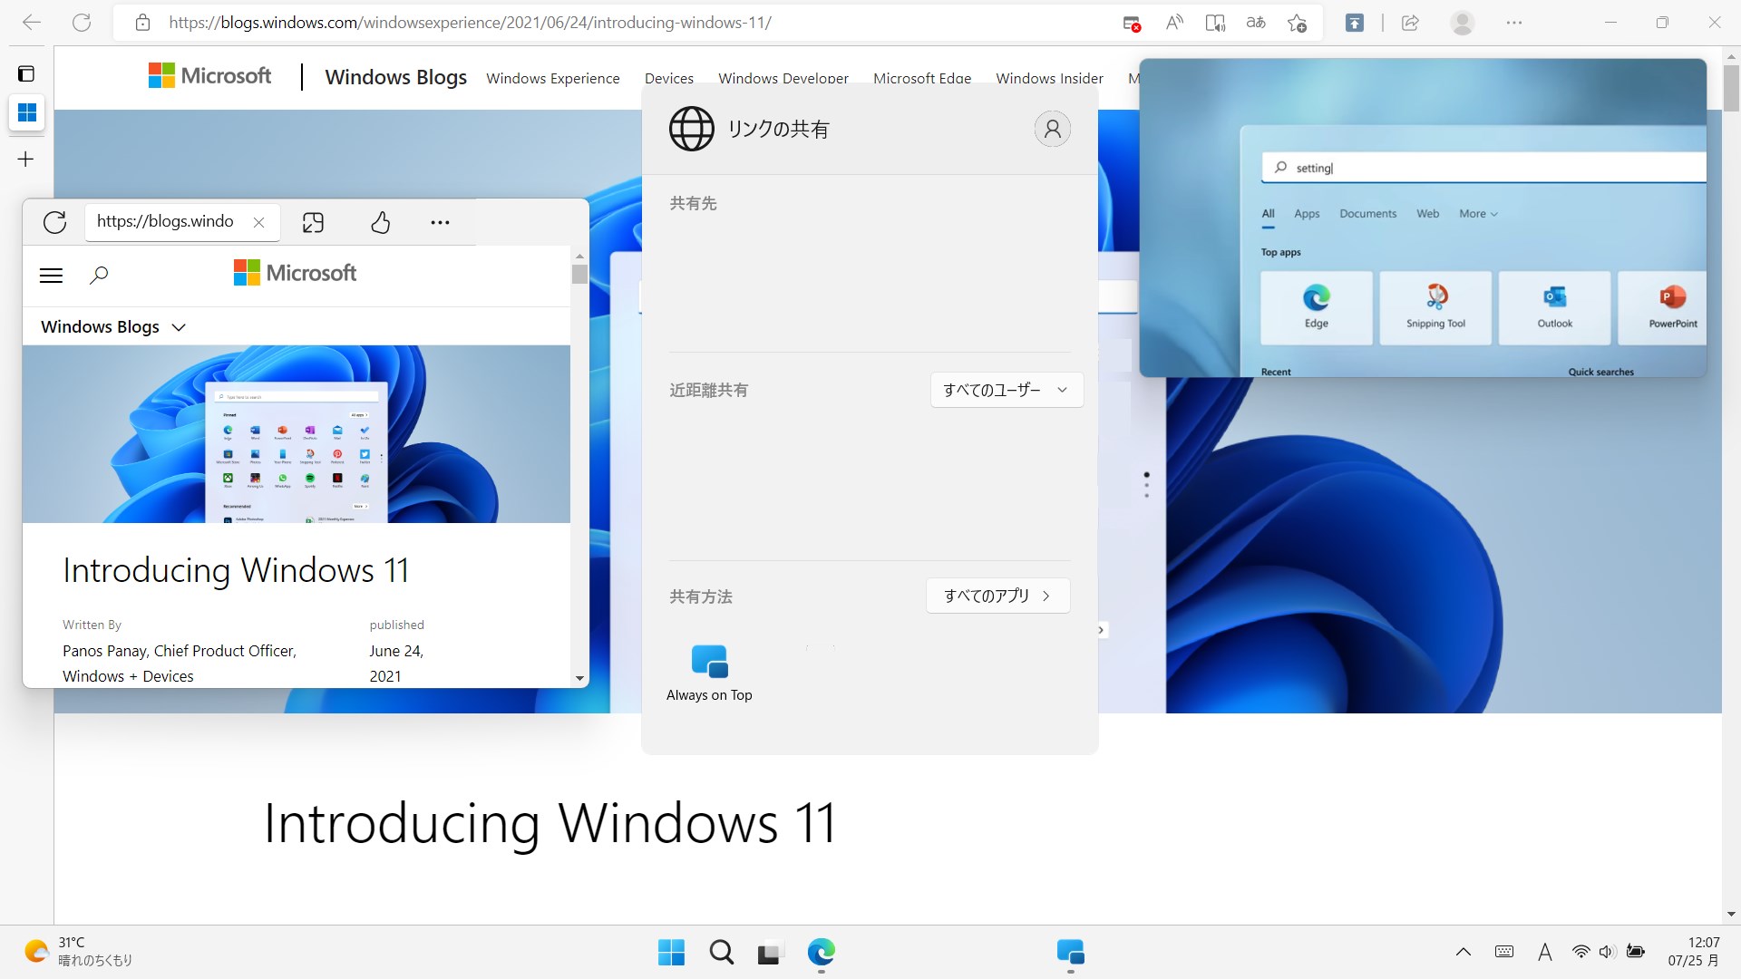Viewport: 1741px width, 979px height.
Task: Open Windows Start button on taskbar
Action: [671, 952]
